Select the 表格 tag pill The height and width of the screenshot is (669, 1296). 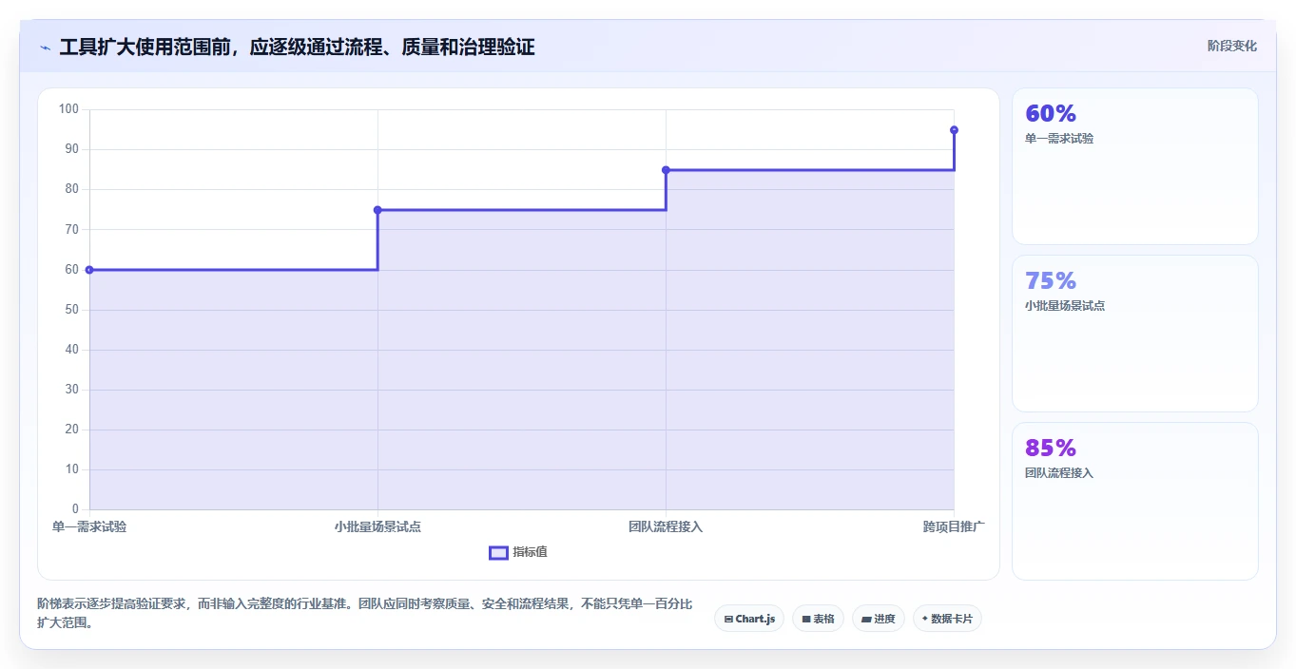coord(818,619)
